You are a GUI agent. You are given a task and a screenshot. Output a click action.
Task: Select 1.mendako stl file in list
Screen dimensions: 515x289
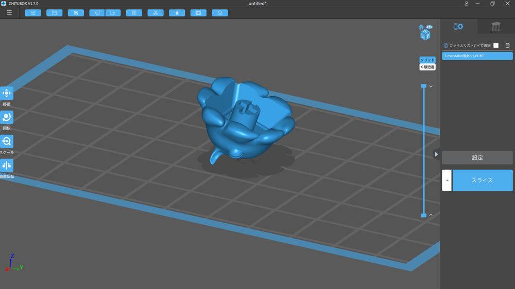tap(477, 56)
